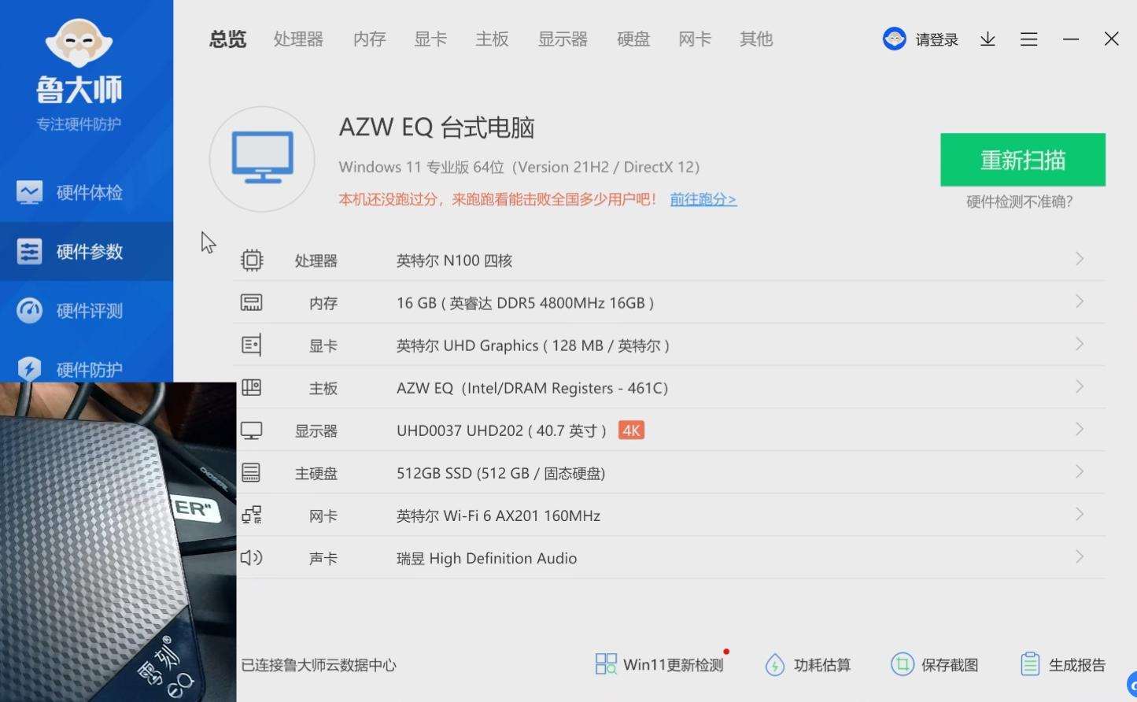
Task: Click the 鲁大师 logo at top left
Action: click(x=79, y=63)
